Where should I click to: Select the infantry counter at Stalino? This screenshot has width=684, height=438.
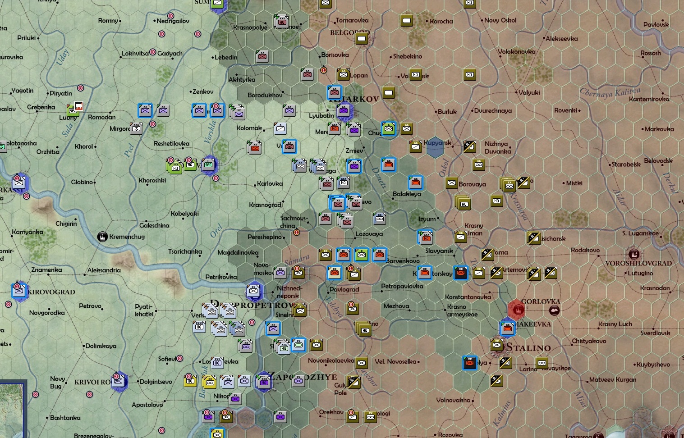496,346
